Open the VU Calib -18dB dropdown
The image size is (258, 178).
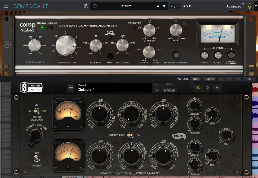pyautogui.click(x=196, y=79)
